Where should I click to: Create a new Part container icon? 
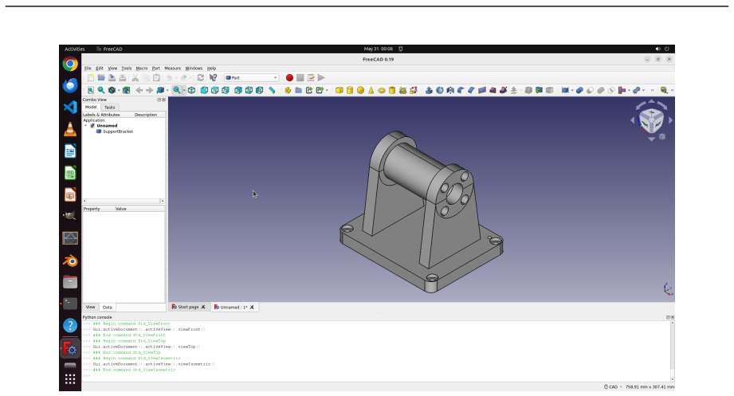click(288, 90)
